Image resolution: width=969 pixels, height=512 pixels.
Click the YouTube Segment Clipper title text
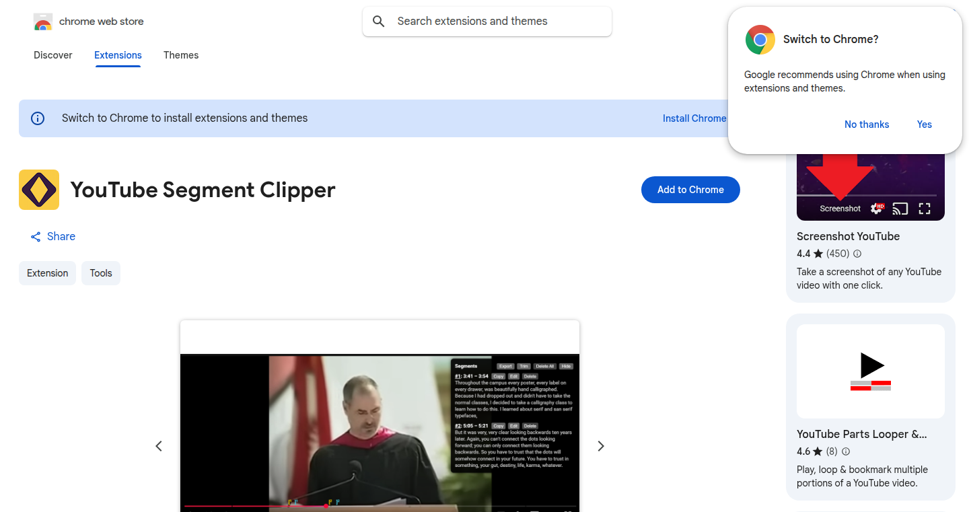pos(203,190)
